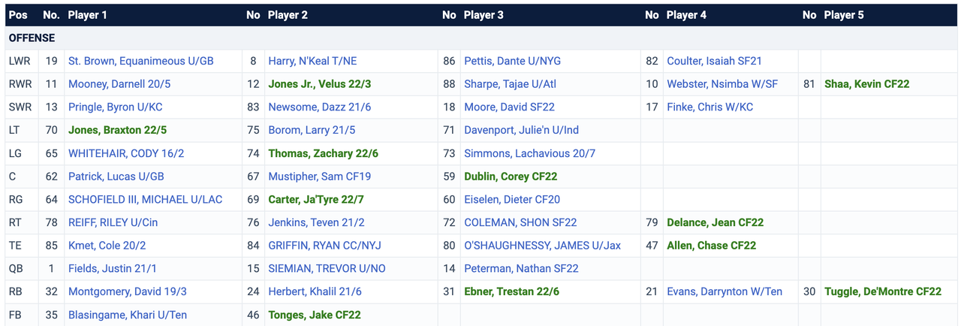
Task: Click Jenkins, Teven 21/2 link
Action: click(316, 222)
